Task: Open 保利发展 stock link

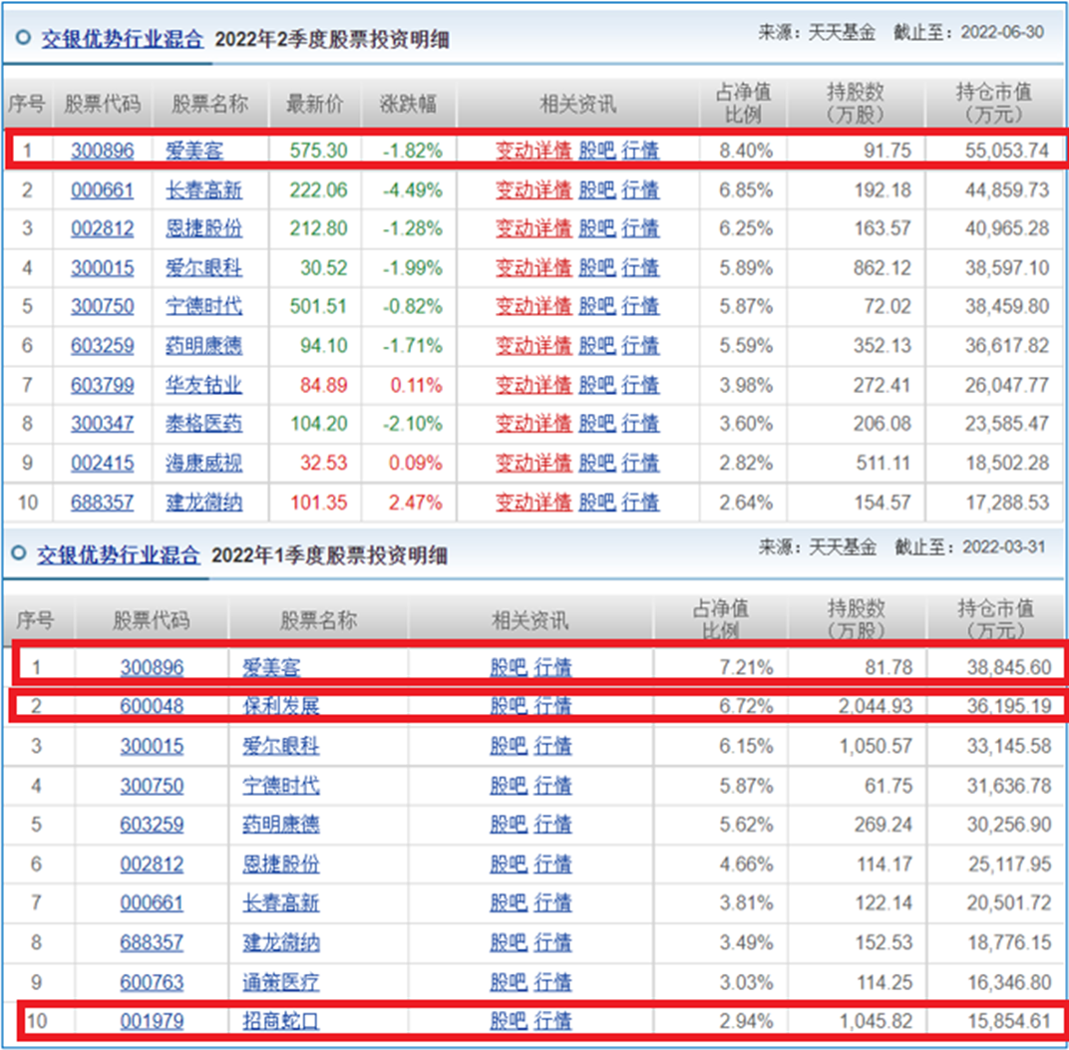Action: coord(281,706)
